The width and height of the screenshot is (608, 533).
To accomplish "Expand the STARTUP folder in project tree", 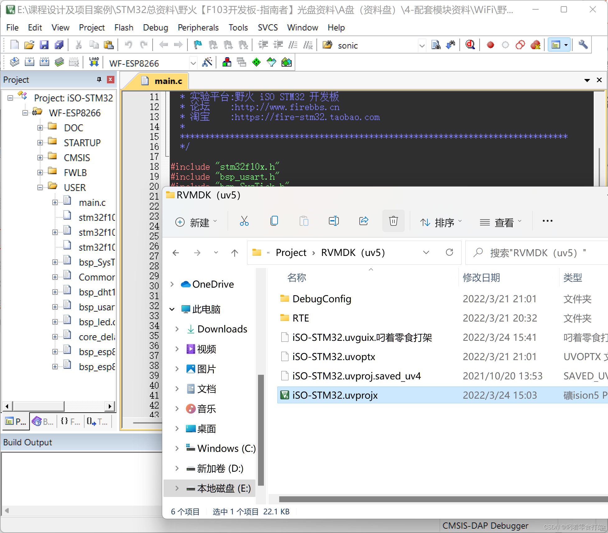I will (x=40, y=143).
